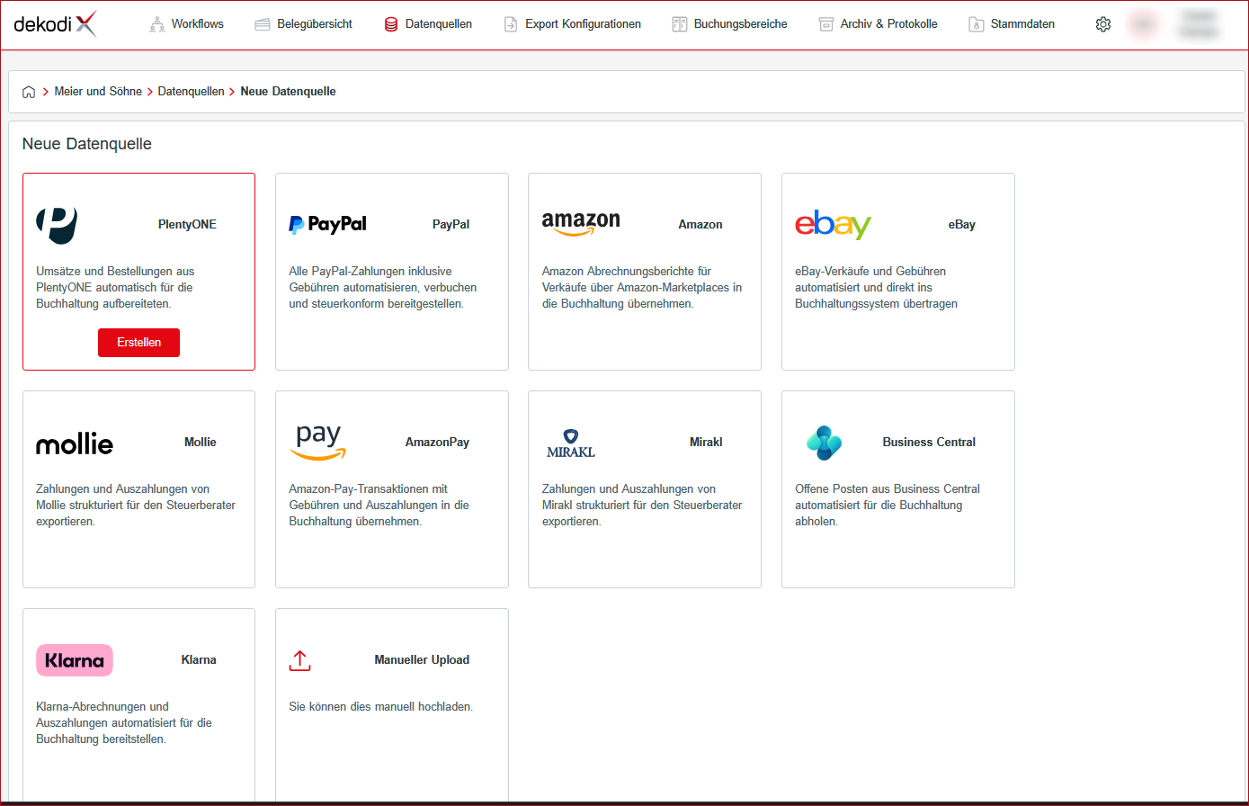Click the eBay-Verkäufe description text
The height and width of the screenshot is (806, 1249).
click(877, 288)
